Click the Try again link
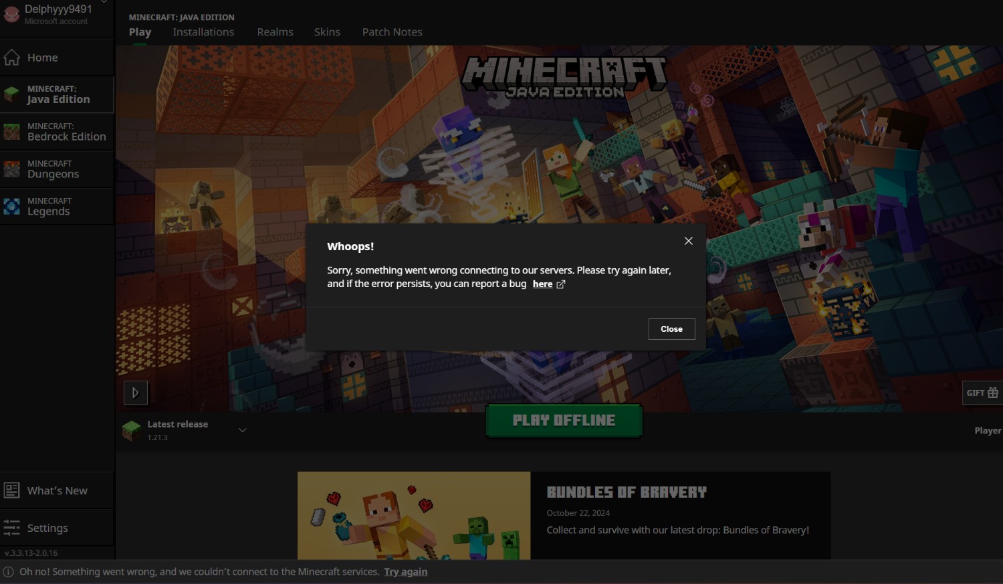Image resolution: width=1003 pixels, height=584 pixels. click(x=405, y=572)
